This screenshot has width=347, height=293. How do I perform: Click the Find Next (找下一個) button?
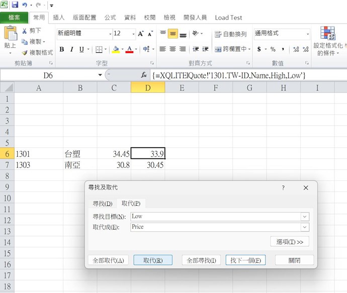(245, 260)
